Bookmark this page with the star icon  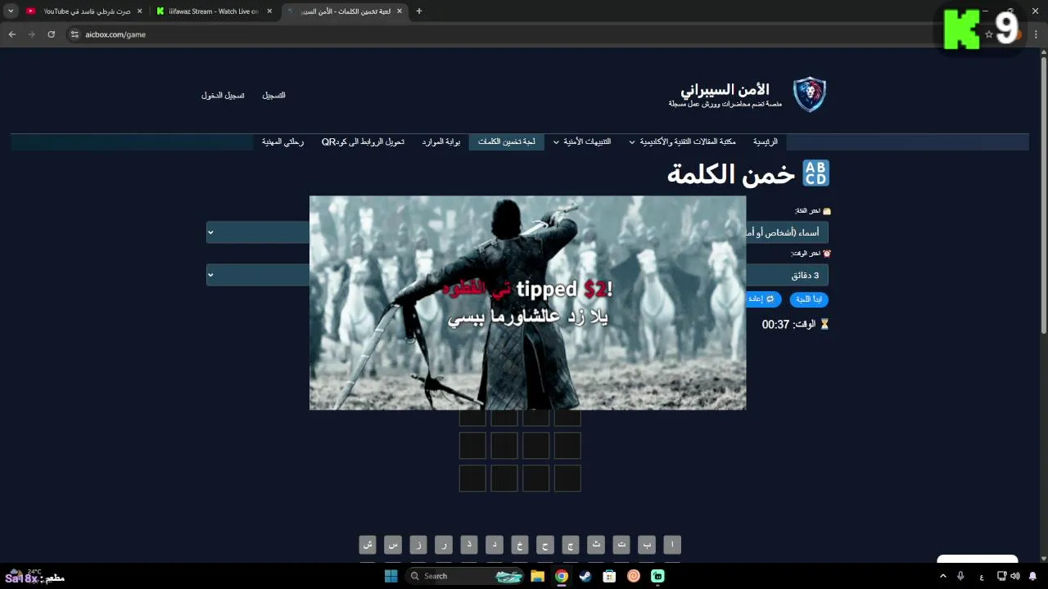(989, 34)
